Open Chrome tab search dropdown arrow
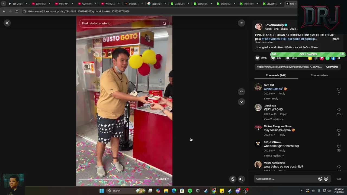The height and width of the screenshot is (195, 347). pos(4,4)
